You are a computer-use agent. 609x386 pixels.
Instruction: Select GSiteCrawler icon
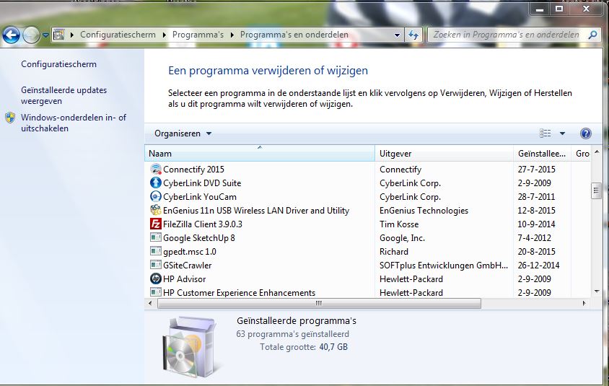(156, 265)
